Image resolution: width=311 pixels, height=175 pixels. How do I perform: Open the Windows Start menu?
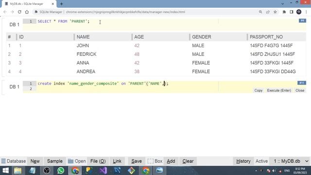pos(5,171)
